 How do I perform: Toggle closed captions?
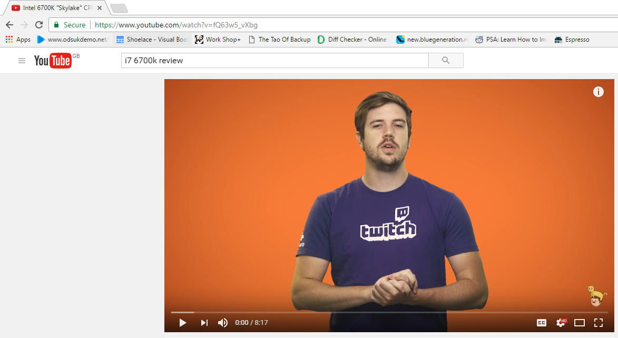click(542, 323)
